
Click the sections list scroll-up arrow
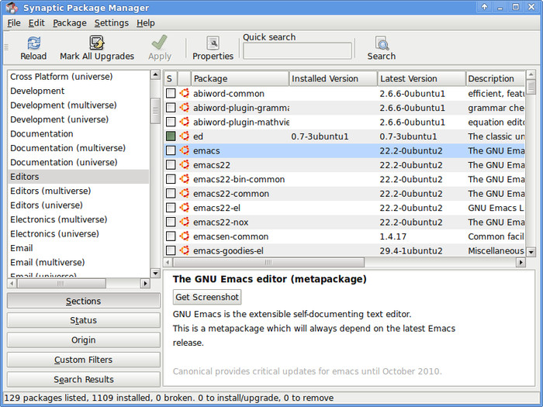pos(155,74)
